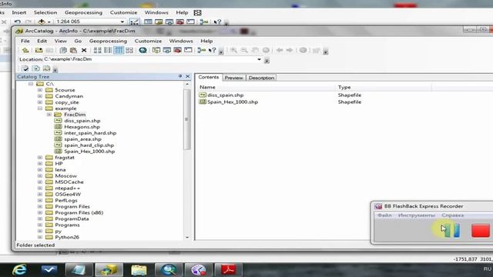Click the Paste icon in ArcCatalog toolbar

click(73, 50)
